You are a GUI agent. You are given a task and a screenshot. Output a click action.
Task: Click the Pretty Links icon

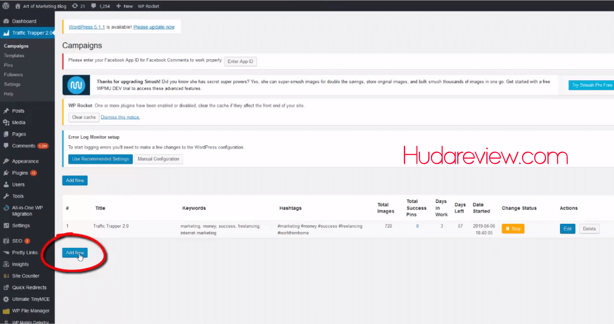[x=6, y=253]
